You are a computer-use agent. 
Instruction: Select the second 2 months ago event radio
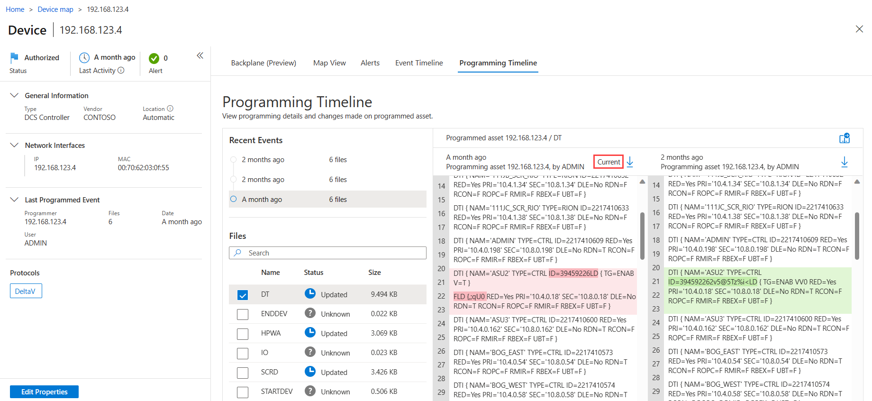pos(233,180)
